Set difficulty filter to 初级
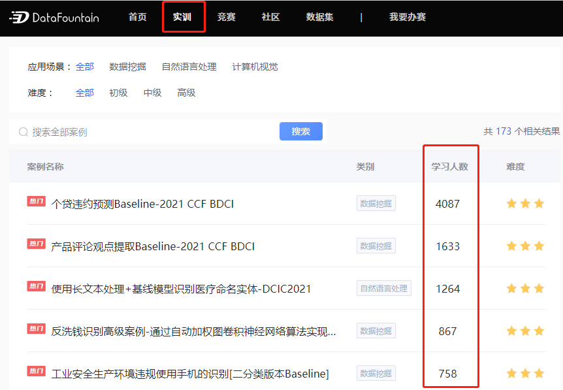The image size is (563, 390). point(118,93)
